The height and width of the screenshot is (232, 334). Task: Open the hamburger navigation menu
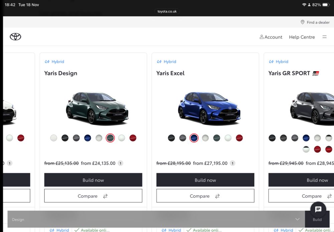[x=324, y=37]
